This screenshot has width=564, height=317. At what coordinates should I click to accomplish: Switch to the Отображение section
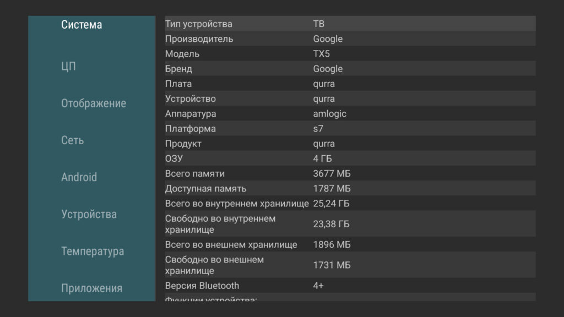(x=94, y=103)
